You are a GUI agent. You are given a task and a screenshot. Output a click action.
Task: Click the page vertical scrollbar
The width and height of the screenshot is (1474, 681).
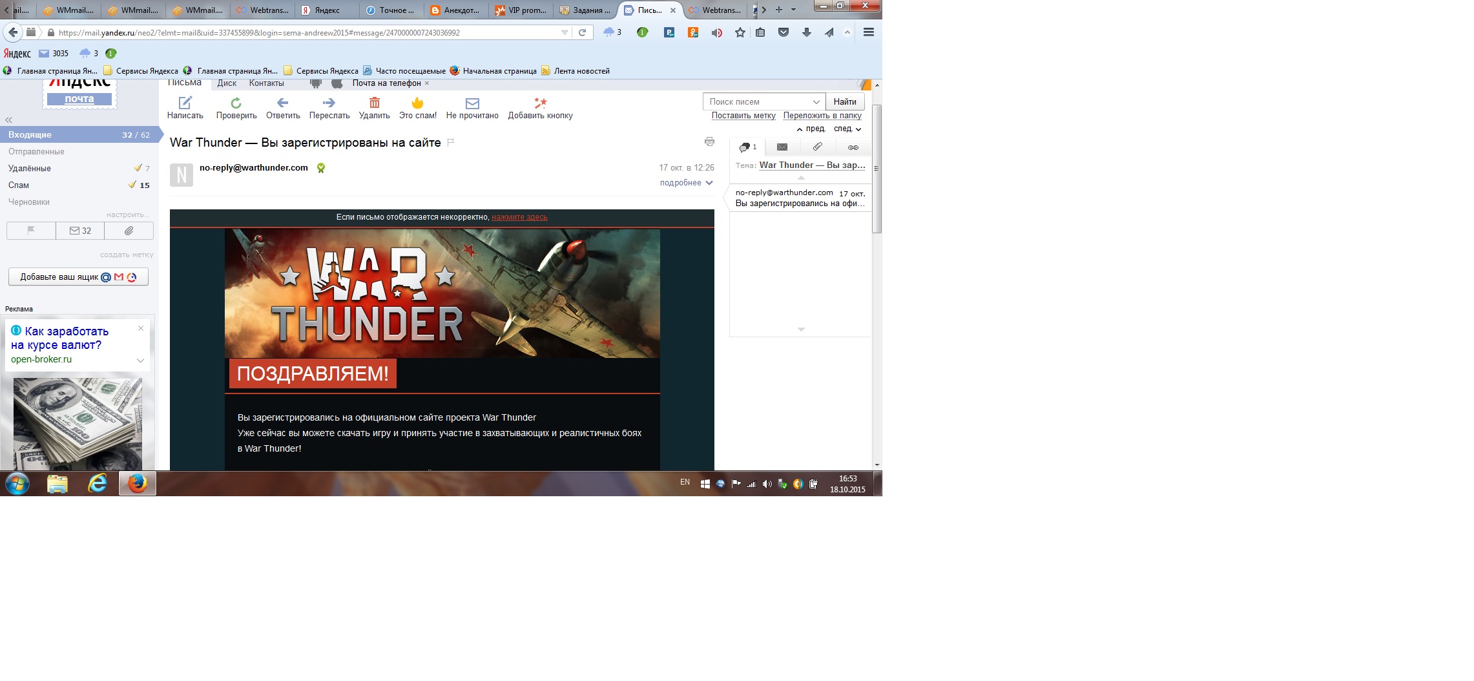coord(877,168)
